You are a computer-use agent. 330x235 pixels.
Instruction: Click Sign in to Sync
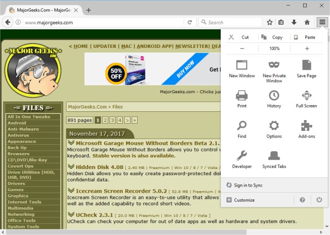[x=274, y=185]
